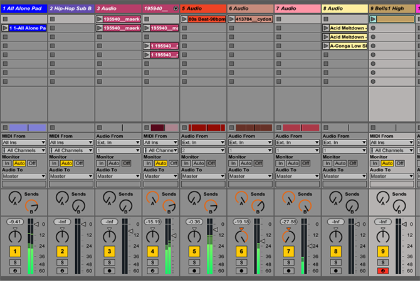Viewport: 420px width, 281px height.
Task: Open MIDI From All Ins dropdown on track 1
Action: pos(24,142)
